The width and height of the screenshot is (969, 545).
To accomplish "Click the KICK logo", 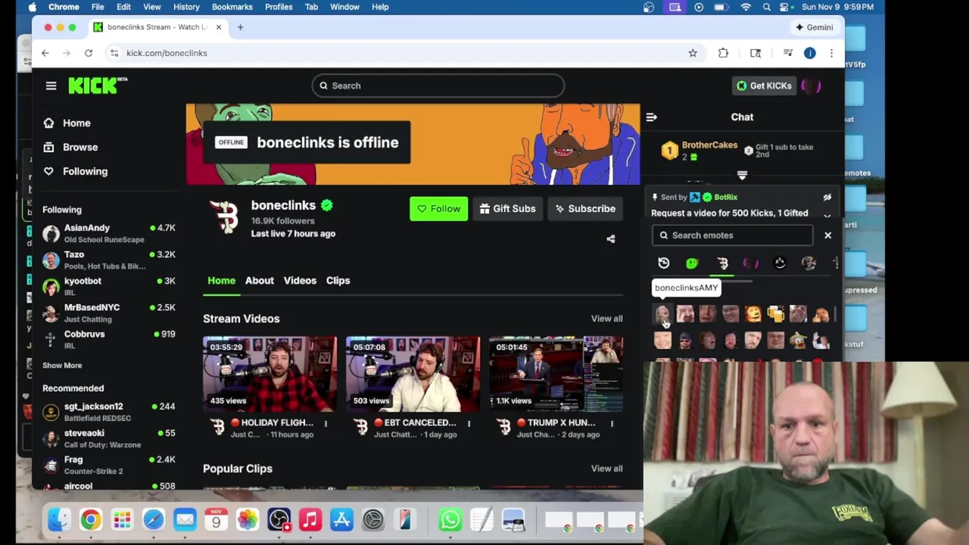I will pyautogui.click(x=97, y=86).
